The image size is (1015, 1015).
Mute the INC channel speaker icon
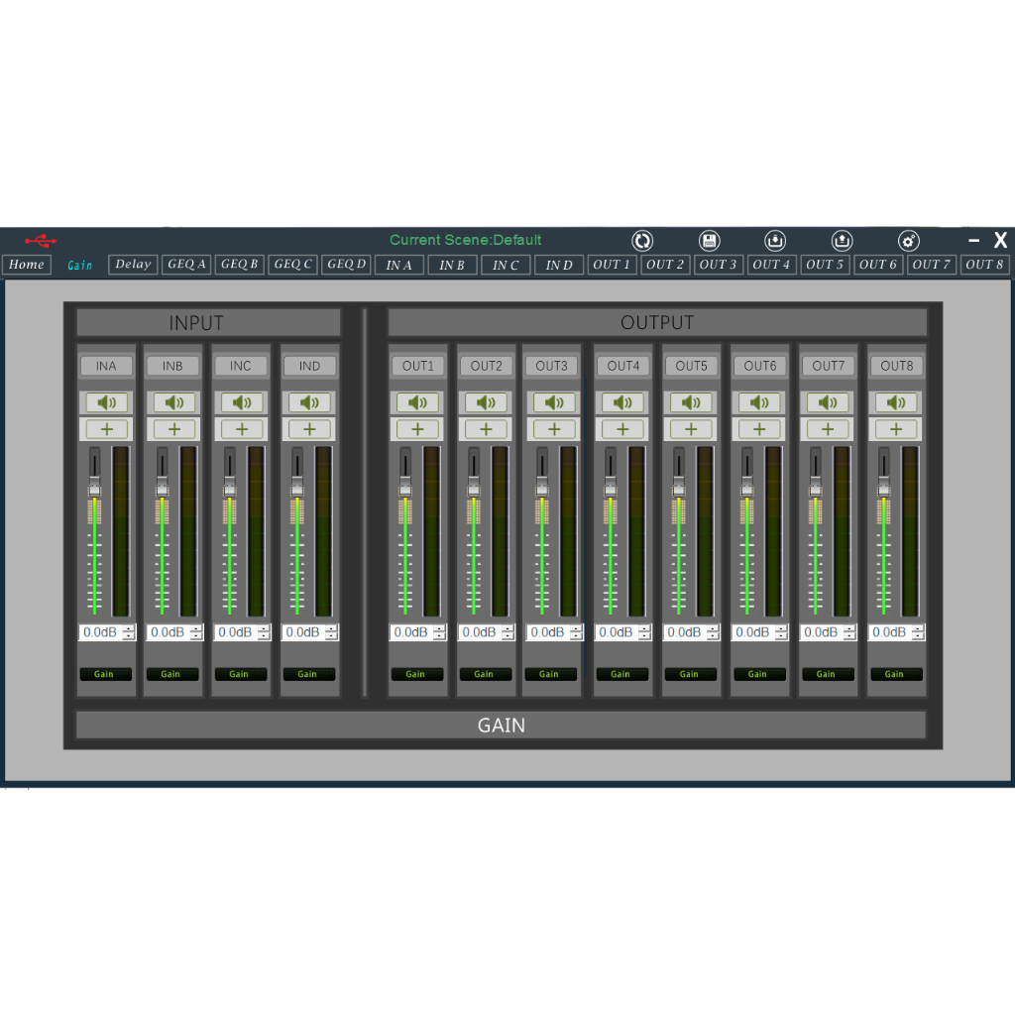pyautogui.click(x=242, y=402)
